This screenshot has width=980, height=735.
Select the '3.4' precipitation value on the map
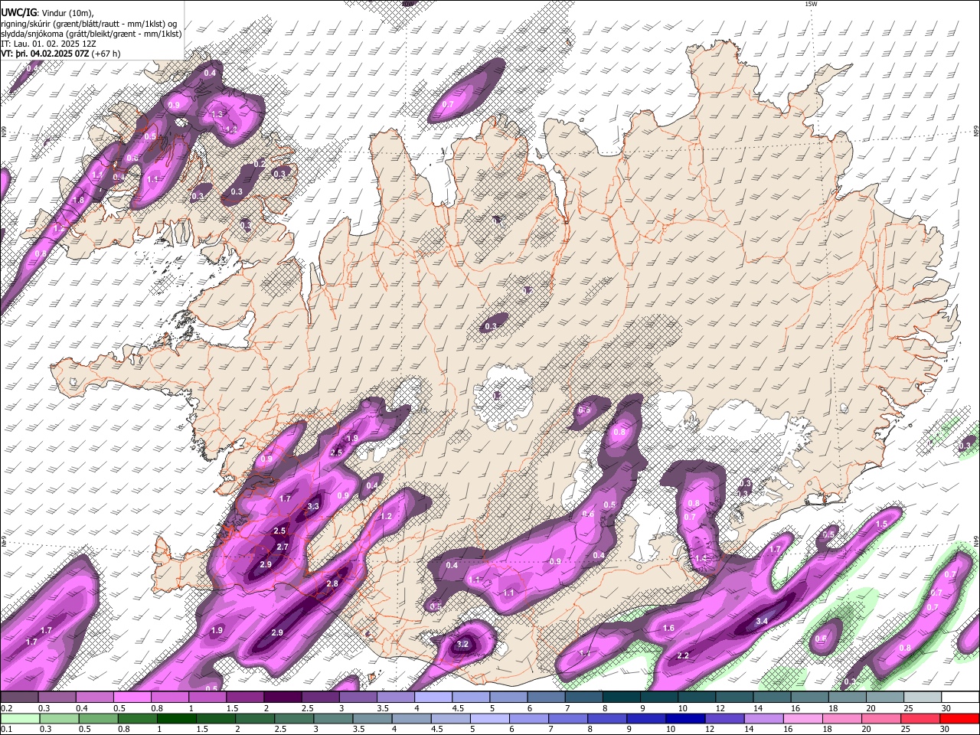761,621
